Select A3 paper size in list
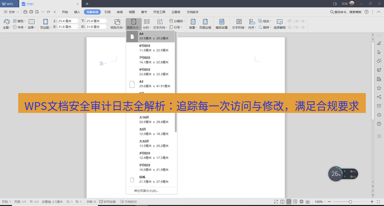Viewport: 384px width, 206px height. click(150, 84)
